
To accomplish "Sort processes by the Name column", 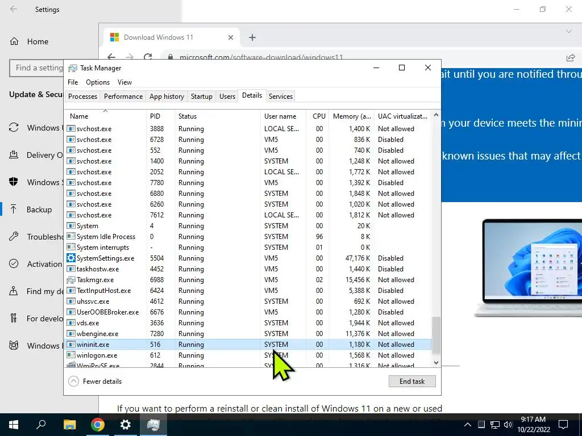I will click(105, 116).
